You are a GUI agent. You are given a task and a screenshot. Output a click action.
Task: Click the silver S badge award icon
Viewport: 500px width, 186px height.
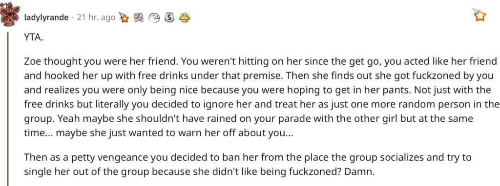[168, 18]
